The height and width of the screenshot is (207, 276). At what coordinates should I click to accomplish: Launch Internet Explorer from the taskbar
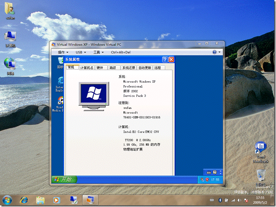coord(24,200)
